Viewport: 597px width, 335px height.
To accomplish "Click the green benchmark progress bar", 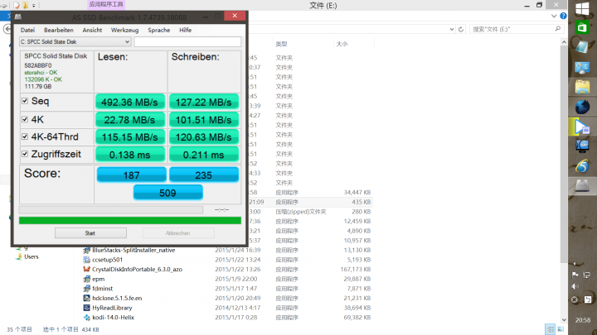I will [x=130, y=220].
